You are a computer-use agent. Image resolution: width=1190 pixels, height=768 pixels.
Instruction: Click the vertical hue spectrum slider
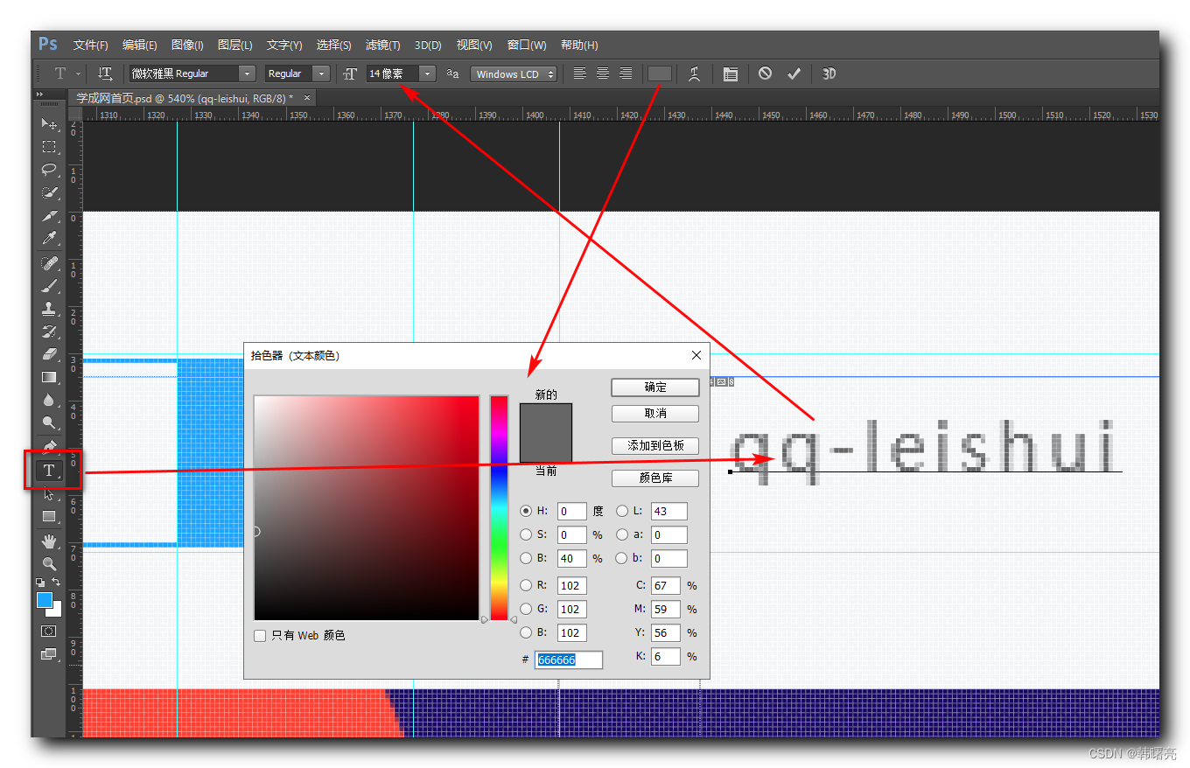(x=499, y=508)
